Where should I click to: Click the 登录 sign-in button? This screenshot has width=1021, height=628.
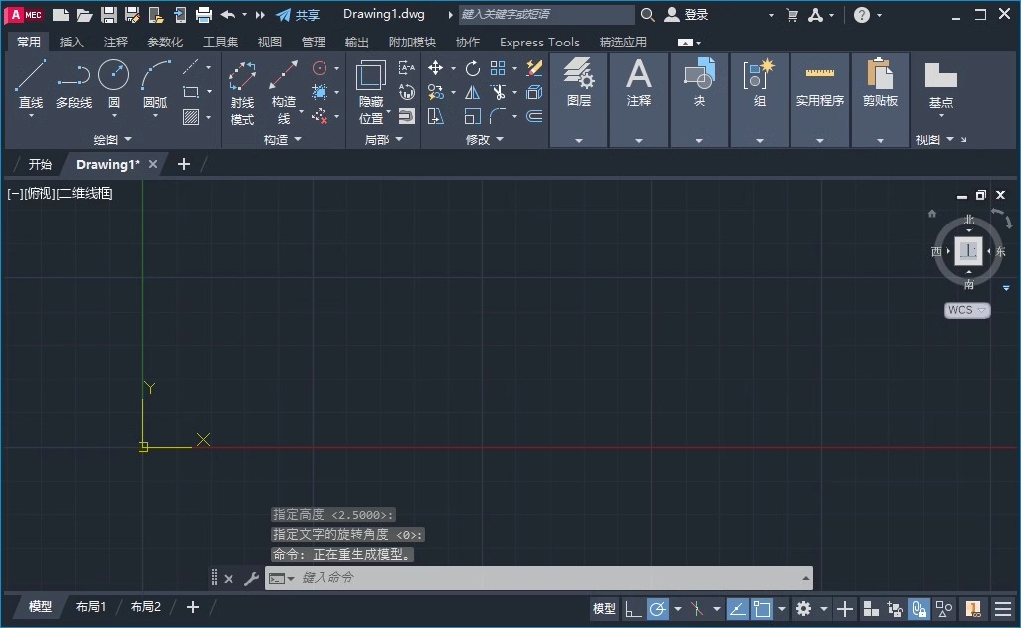pyautogui.click(x=687, y=14)
